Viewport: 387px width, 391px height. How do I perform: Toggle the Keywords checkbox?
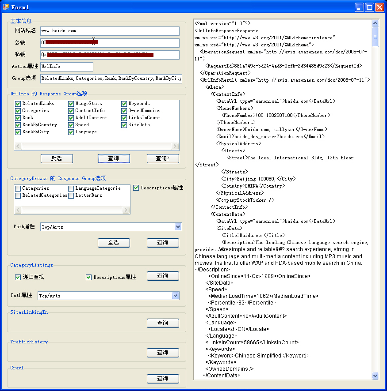(x=124, y=103)
